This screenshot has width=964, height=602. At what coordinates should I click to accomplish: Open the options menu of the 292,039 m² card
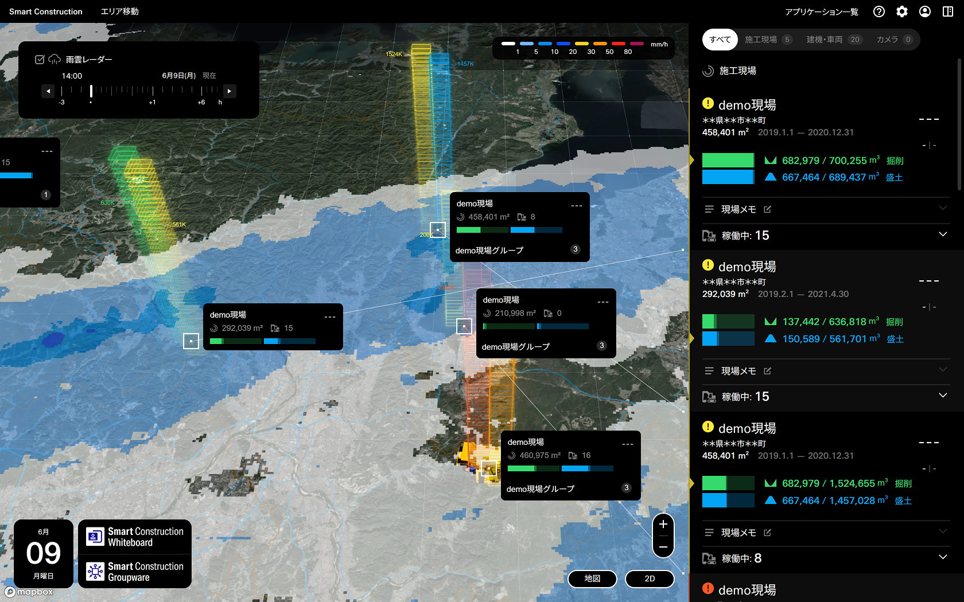point(929,281)
